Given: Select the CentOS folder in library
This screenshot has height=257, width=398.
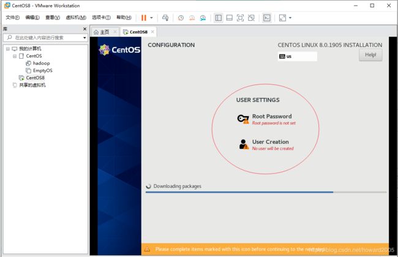Looking at the screenshot, I should pos(34,56).
